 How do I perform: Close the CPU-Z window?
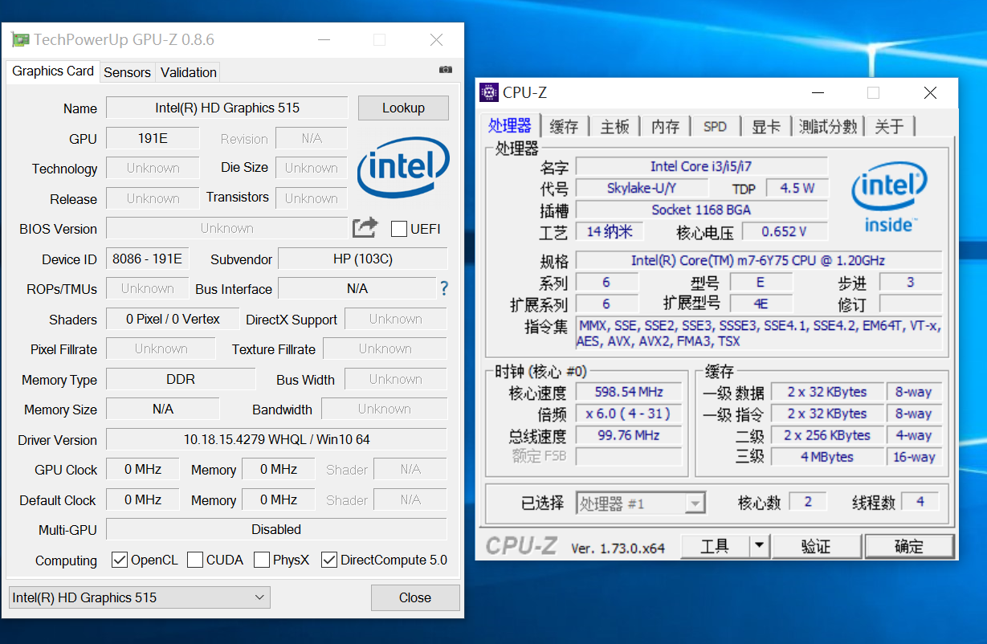coord(930,93)
